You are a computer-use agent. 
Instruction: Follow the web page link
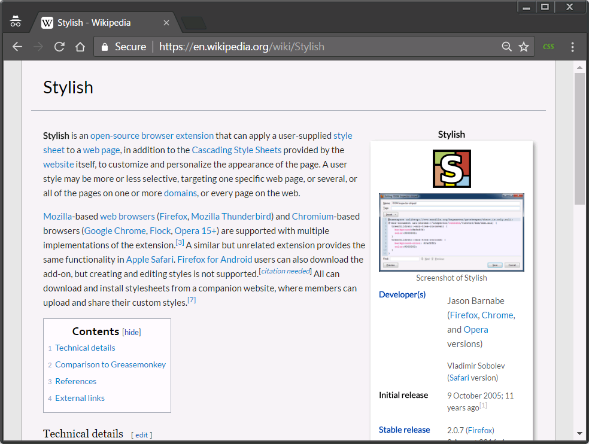[x=101, y=150]
